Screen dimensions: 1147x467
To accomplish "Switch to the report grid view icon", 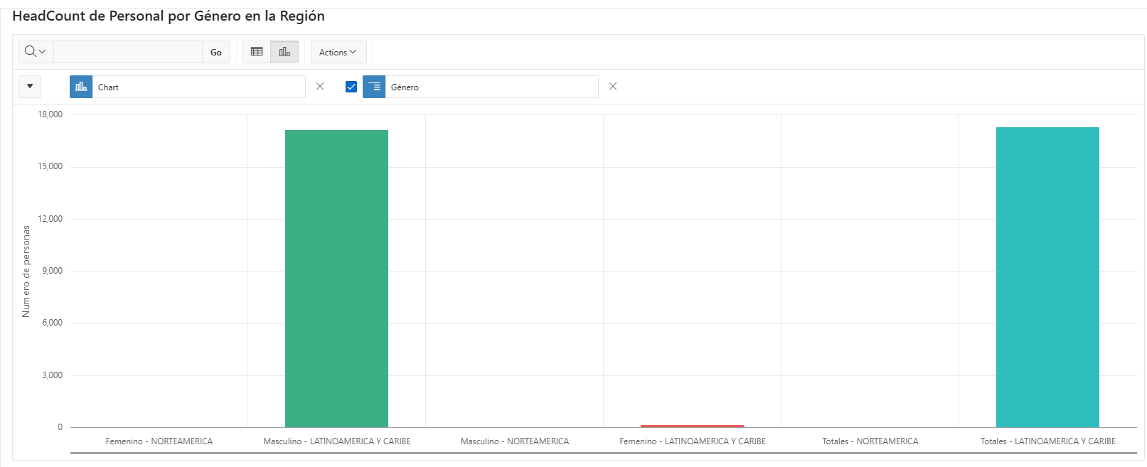I will [257, 52].
